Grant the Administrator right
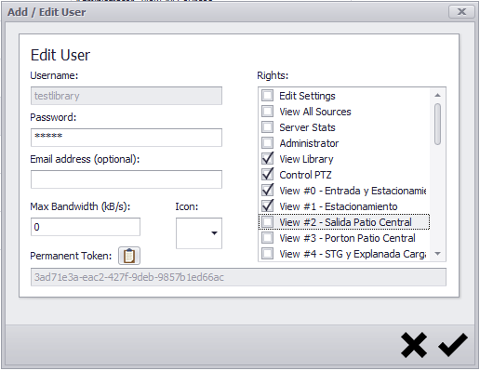 (x=267, y=143)
